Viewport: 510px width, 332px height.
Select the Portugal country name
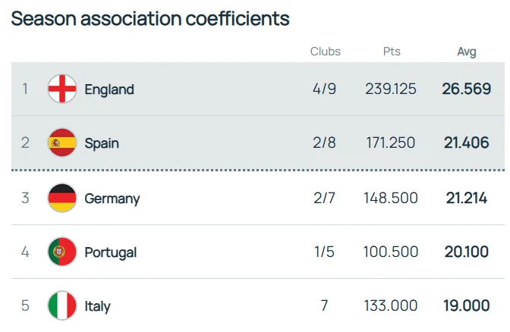pos(111,252)
